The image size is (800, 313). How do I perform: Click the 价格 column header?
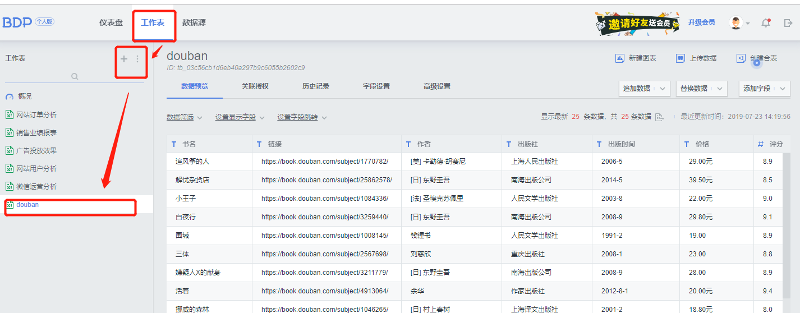click(716, 144)
